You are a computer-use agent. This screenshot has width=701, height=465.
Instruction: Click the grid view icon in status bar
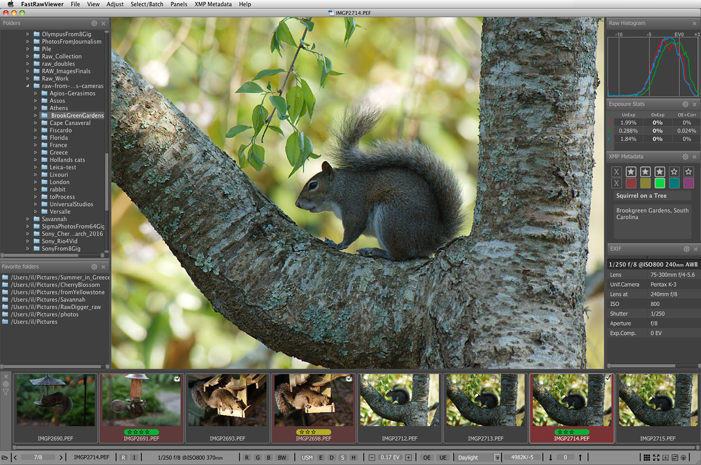click(x=647, y=457)
